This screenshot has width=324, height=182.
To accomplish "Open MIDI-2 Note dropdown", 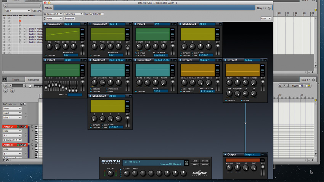I will [x=12, y=131].
